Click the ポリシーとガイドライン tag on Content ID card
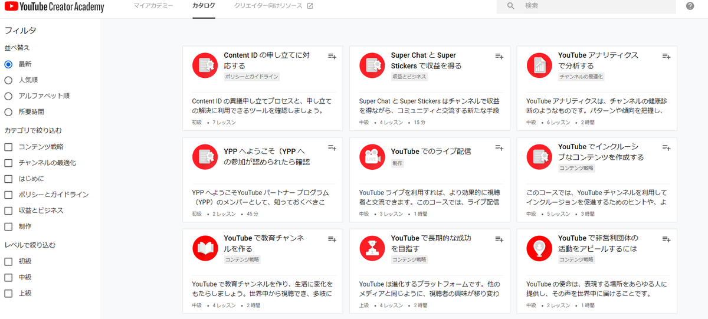The width and height of the screenshot is (708, 319). (x=252, y=77)
